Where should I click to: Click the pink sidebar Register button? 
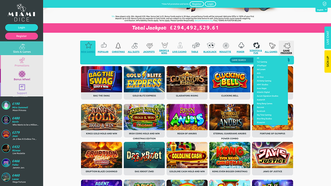(22, 36)
